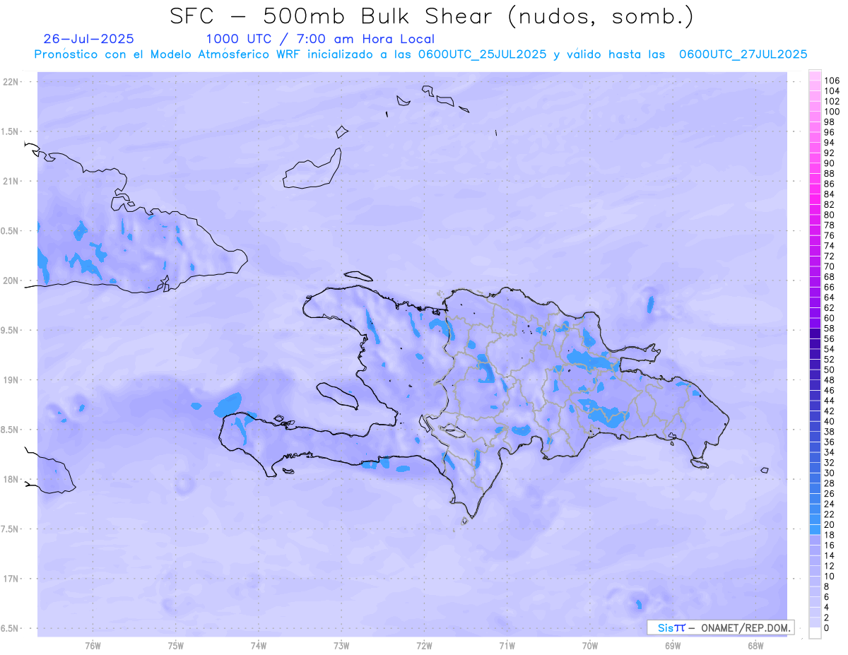
Task: Click legend value '0' at the color bar bottom
Action: (x=826, y=628)
